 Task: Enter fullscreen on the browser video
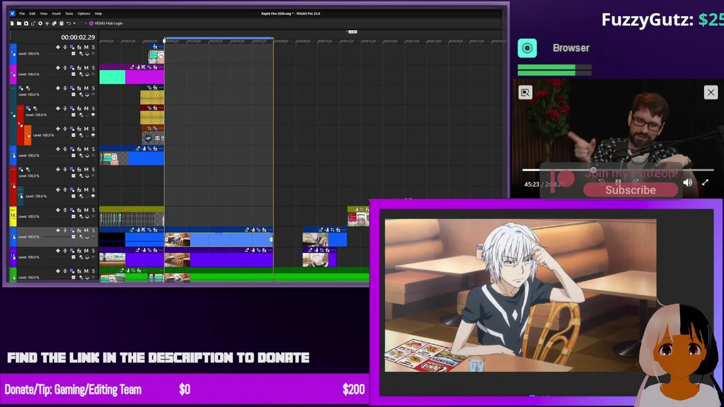pyautogui.click(x=705, y=183)
